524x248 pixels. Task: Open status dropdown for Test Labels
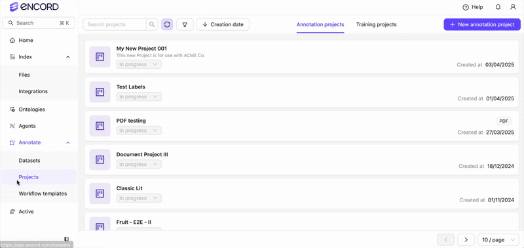[139, 96]
